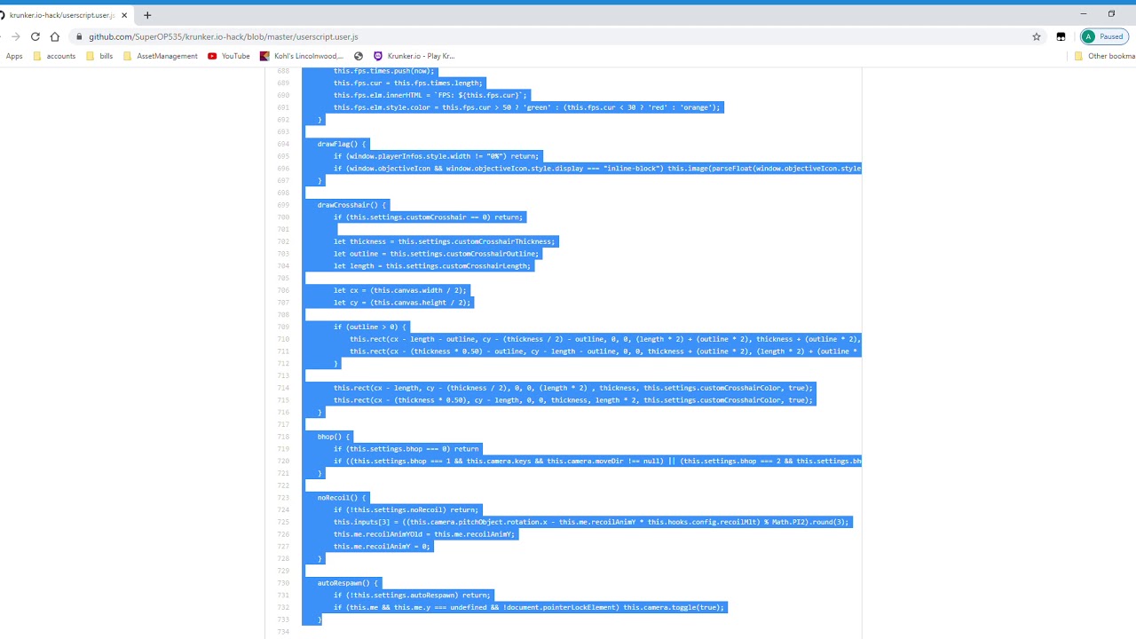Open the Kohl's Lincolnwood bookmark
This screenshot has height=639, width=1136.
(x=302, y=56)
